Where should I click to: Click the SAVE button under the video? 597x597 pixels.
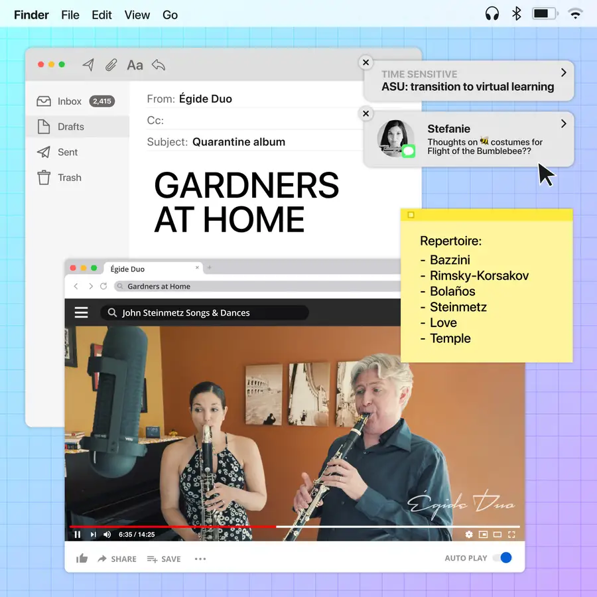[x=164, y=559]
